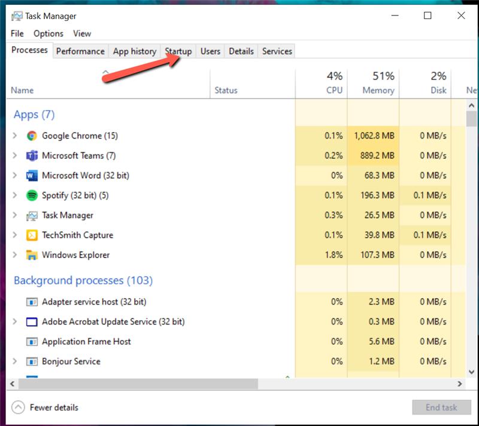Click the Microsoft Word icon
The height and width of the screenshot is (426, 479).
tap(32, 176)
